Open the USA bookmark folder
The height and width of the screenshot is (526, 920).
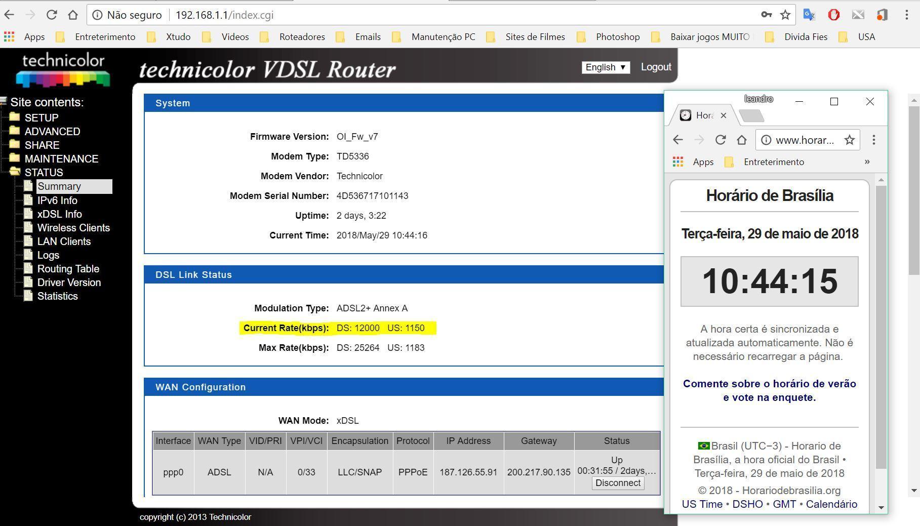click(x=857, y=37)
